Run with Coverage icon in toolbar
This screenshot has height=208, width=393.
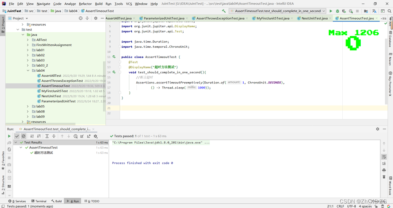click(344, 11)
